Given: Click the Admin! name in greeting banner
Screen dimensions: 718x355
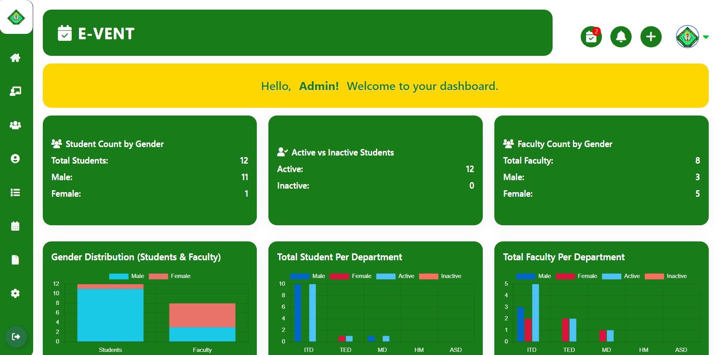Looking at the screenshot, I should click(x=319, y=86).
